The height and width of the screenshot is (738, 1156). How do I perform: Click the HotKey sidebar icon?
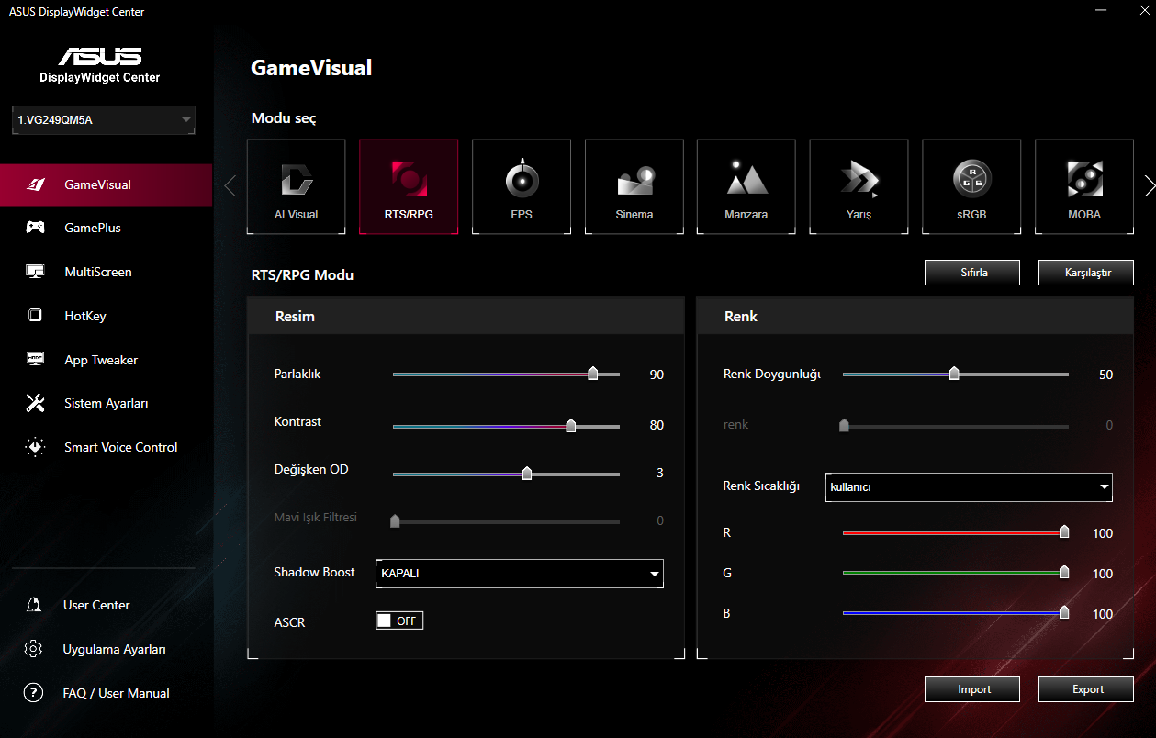pos(35,316)
